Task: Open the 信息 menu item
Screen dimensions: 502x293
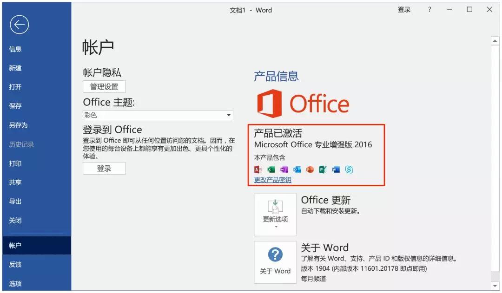Action: [15, 49]
